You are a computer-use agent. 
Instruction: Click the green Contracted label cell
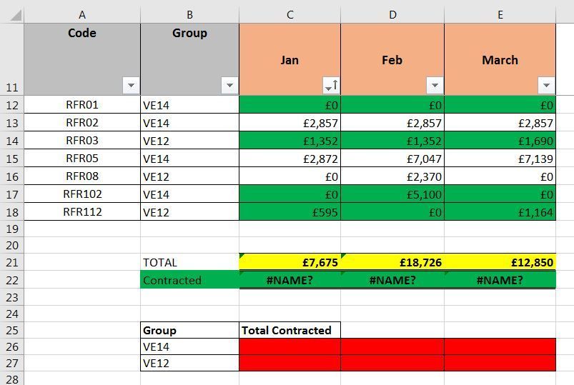click(x=189, y=280)
